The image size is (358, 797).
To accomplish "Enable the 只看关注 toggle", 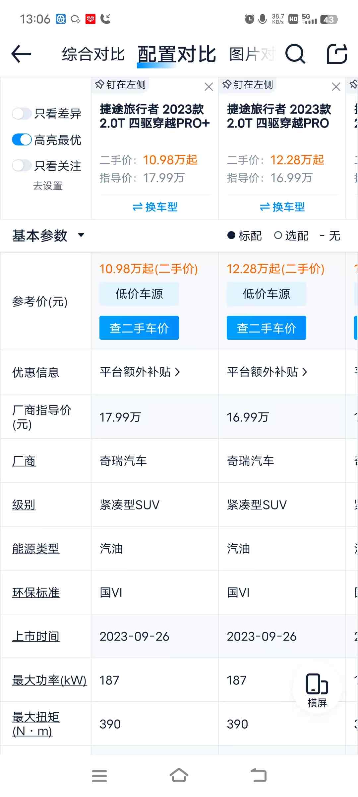I will tap(22, 165).
